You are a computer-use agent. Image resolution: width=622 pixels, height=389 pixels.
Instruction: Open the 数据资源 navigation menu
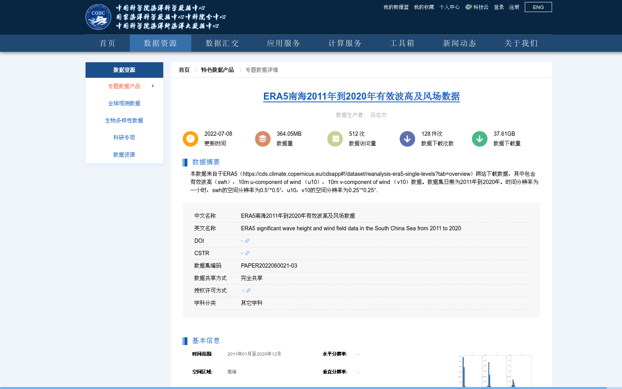coord(160,43)
